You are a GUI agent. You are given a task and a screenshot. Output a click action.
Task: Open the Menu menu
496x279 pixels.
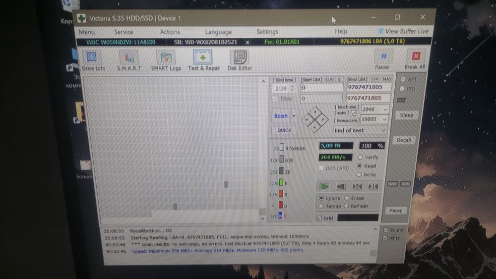click(87, 32)
